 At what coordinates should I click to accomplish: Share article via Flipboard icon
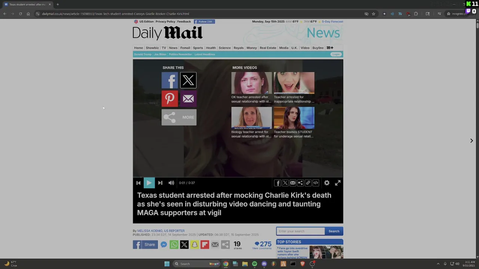tap(205, 245)
